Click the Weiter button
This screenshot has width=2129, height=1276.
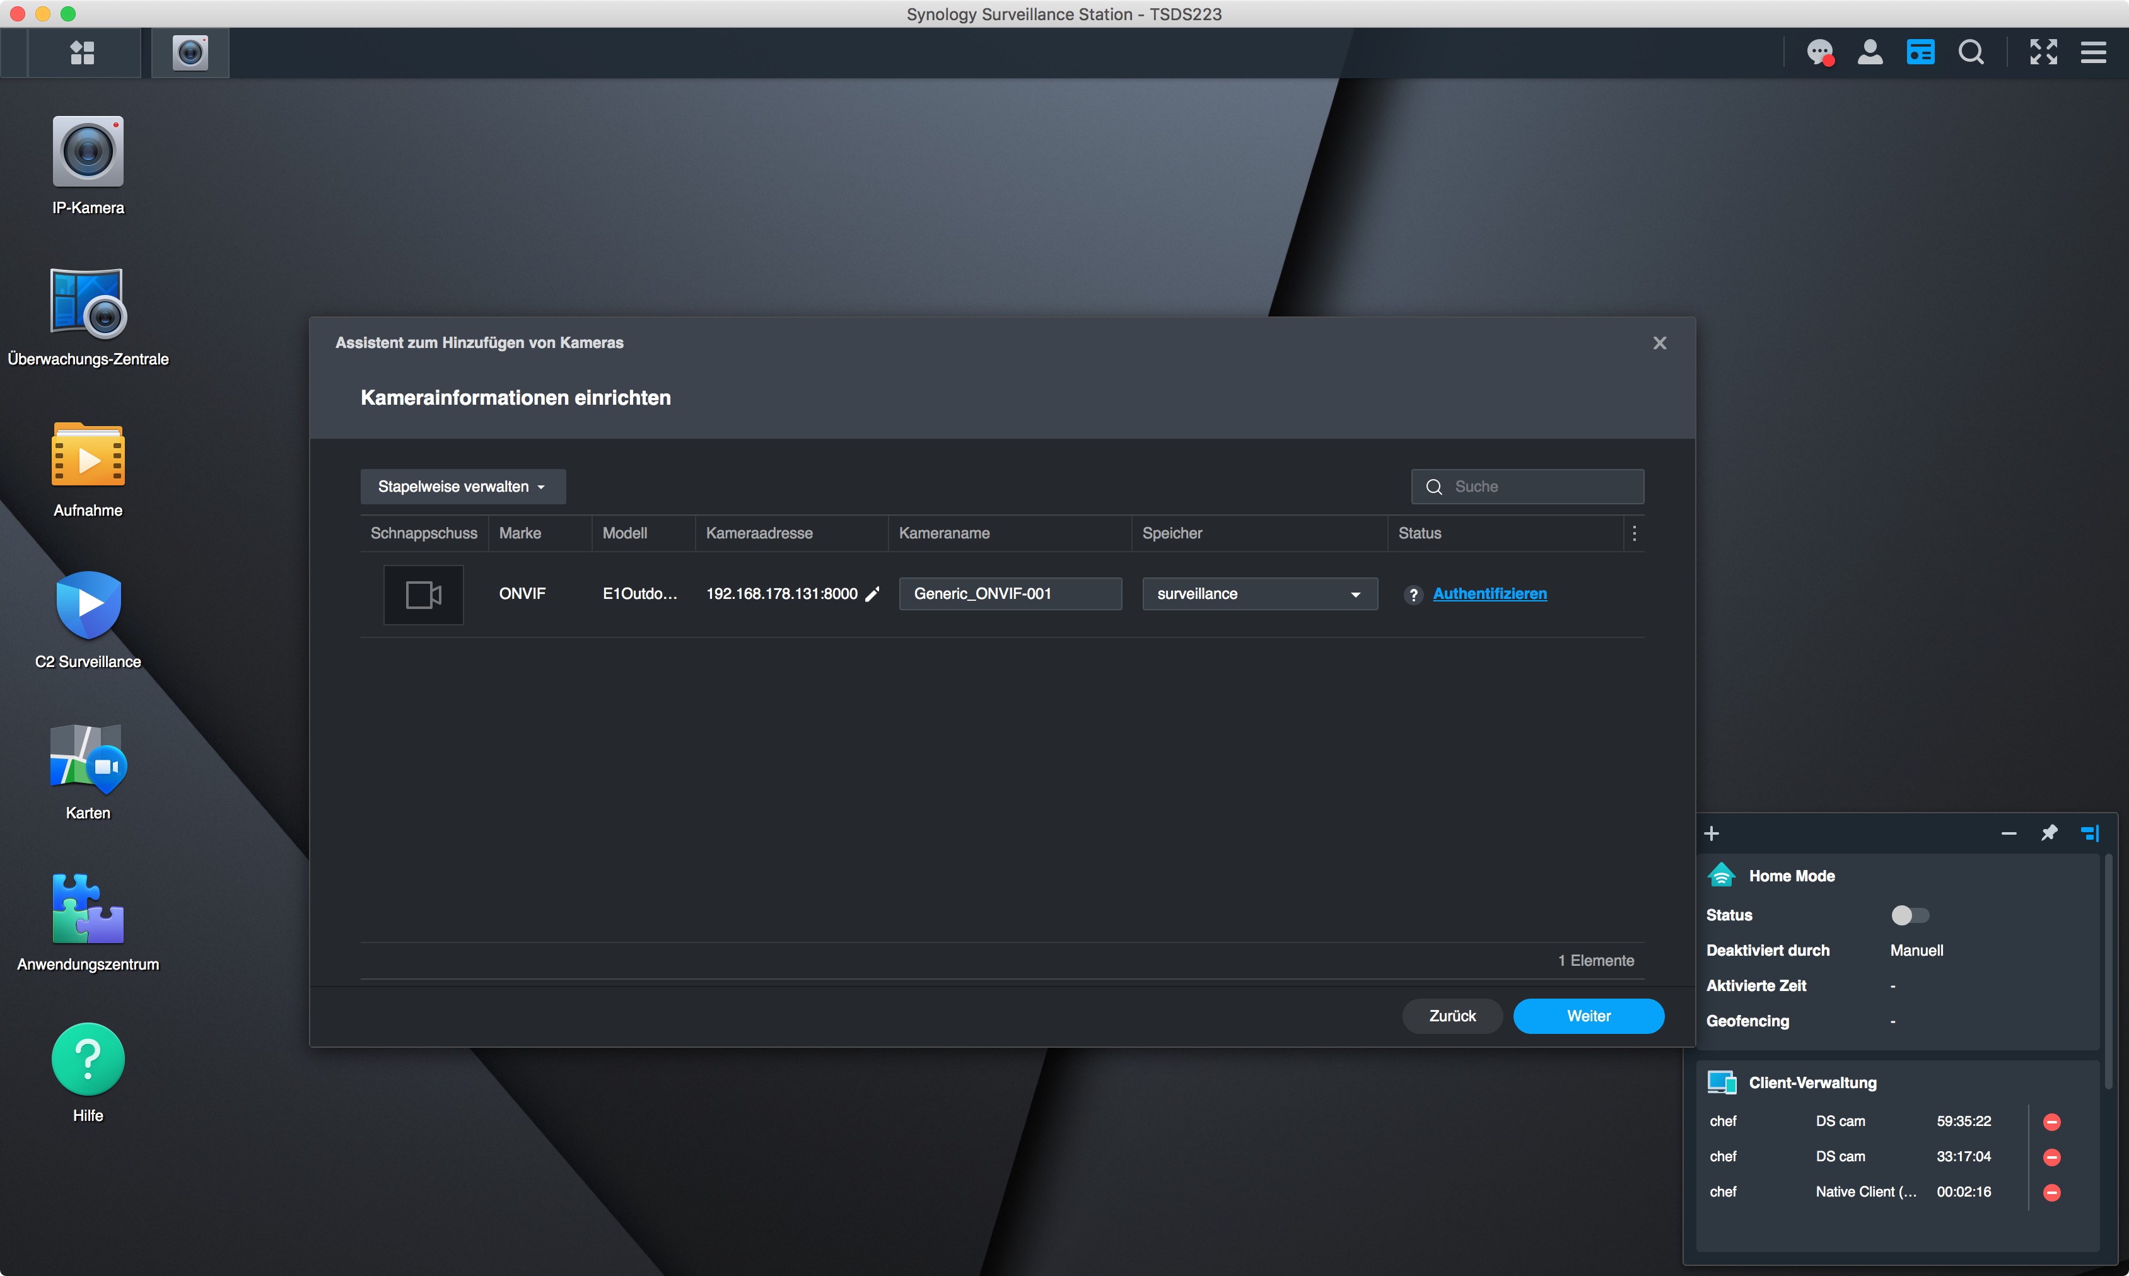(1587, 1016)
